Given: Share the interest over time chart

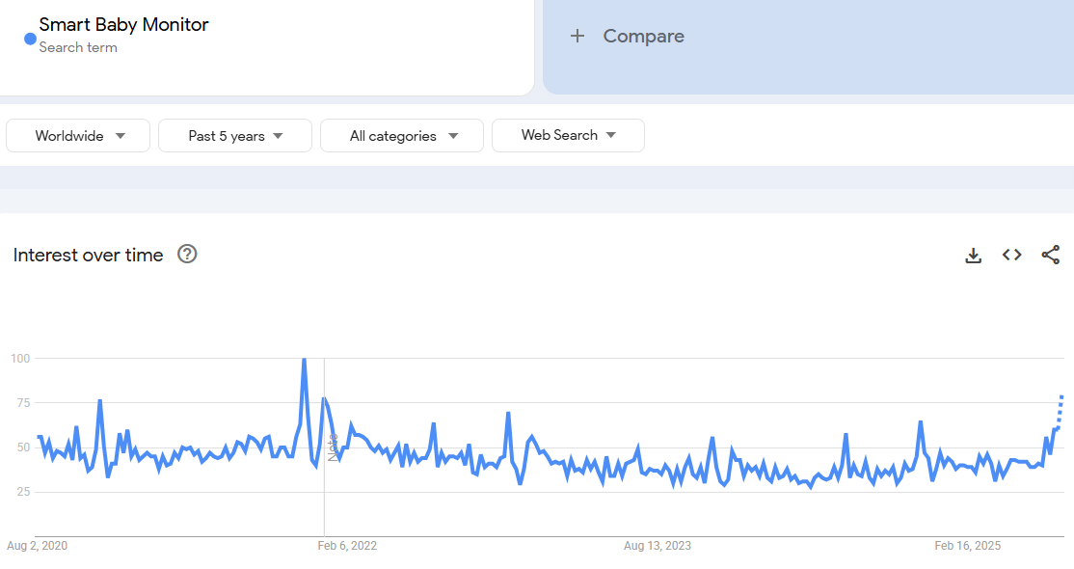Looking at the screenshot, I should click(x=1050, y=256).
